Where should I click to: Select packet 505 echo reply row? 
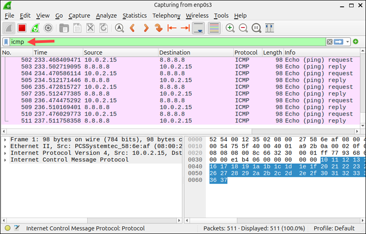click(181, 80)
